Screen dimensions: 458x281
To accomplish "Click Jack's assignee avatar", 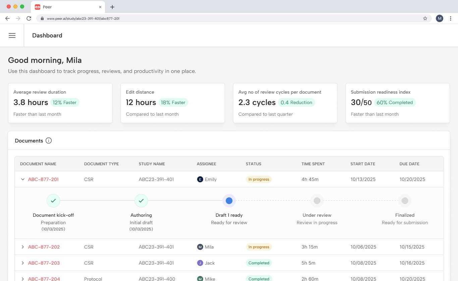I will click(200, 263).
